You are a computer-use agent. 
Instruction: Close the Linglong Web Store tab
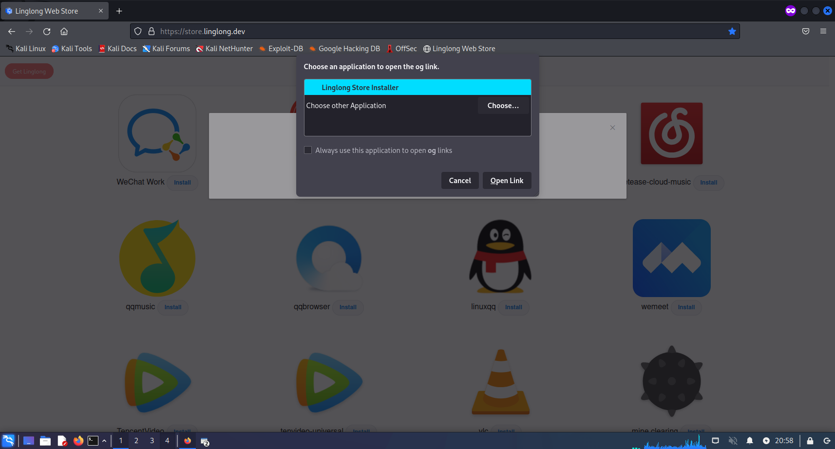pyautogui.click(x=101, y=11)
